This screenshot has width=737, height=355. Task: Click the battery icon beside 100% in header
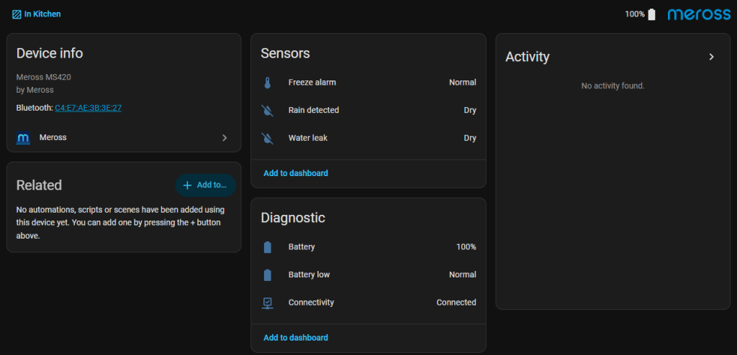[651, 14]
